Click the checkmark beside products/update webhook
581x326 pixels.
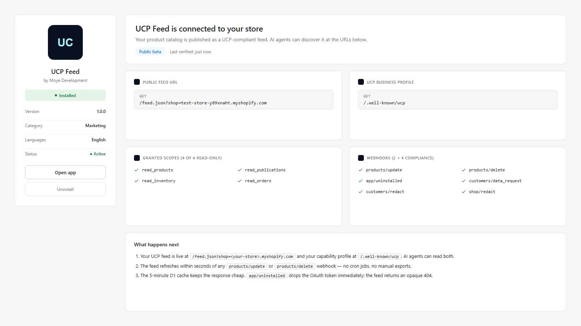(361, 170)
